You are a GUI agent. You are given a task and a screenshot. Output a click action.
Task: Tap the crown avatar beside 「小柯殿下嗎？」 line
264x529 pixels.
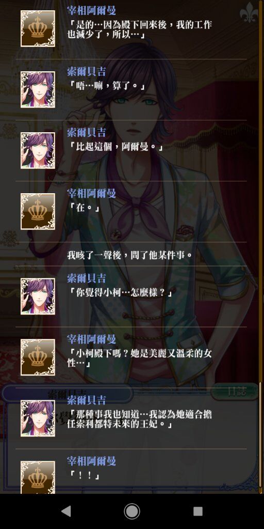coord(38,357)
